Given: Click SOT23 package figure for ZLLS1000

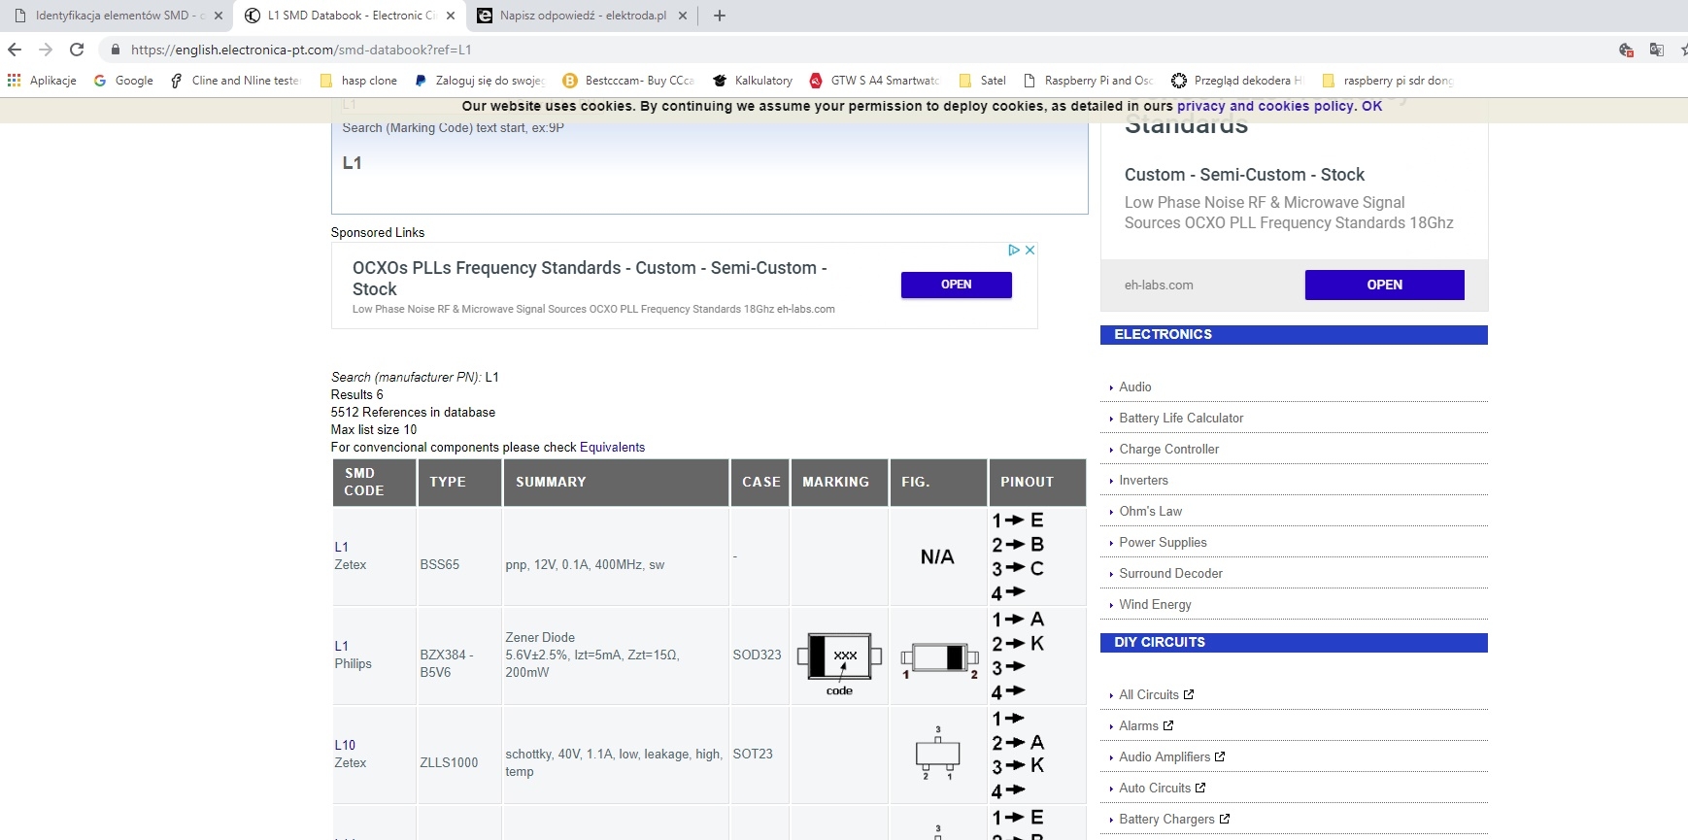Looking at the screenshot, I should tap(937, 754).
